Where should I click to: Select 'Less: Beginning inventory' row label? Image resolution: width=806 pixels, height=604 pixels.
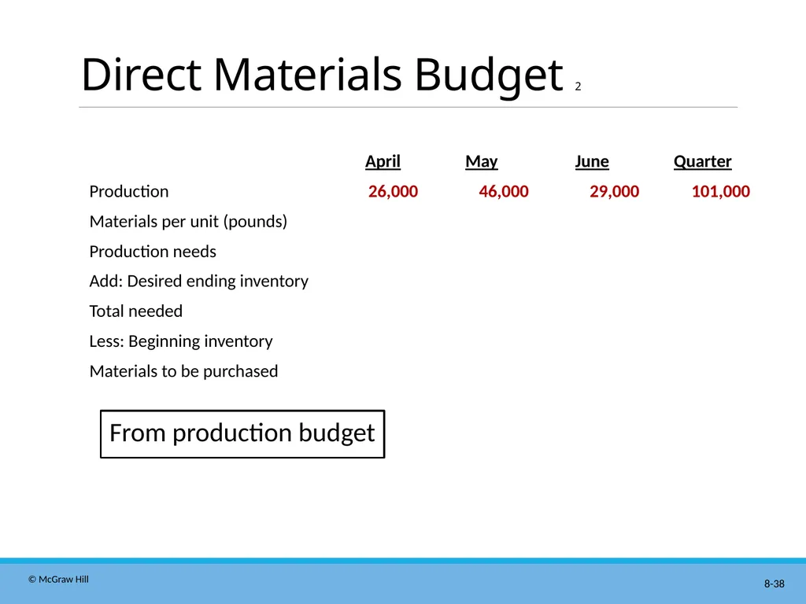click(x=181, y=341)
